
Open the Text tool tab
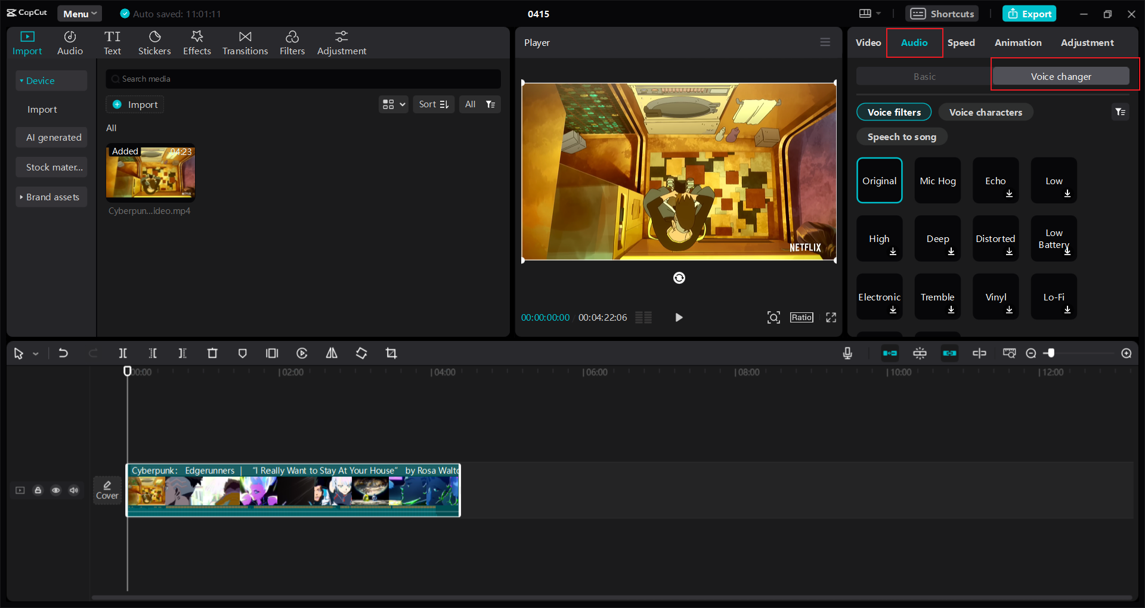coord(112,43)
